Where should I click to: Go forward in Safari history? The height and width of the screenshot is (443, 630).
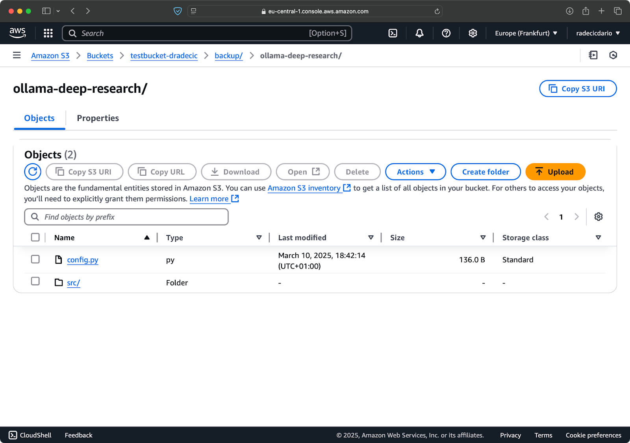coord(88,11)
